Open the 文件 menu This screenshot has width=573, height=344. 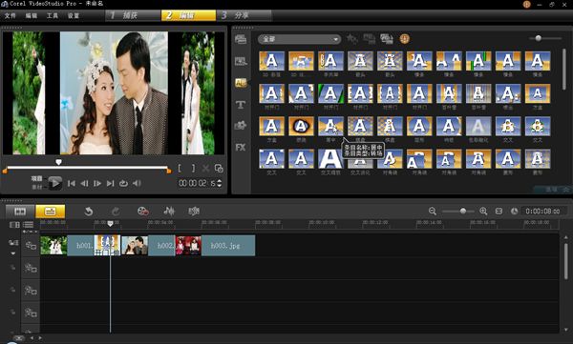point(10,15)
